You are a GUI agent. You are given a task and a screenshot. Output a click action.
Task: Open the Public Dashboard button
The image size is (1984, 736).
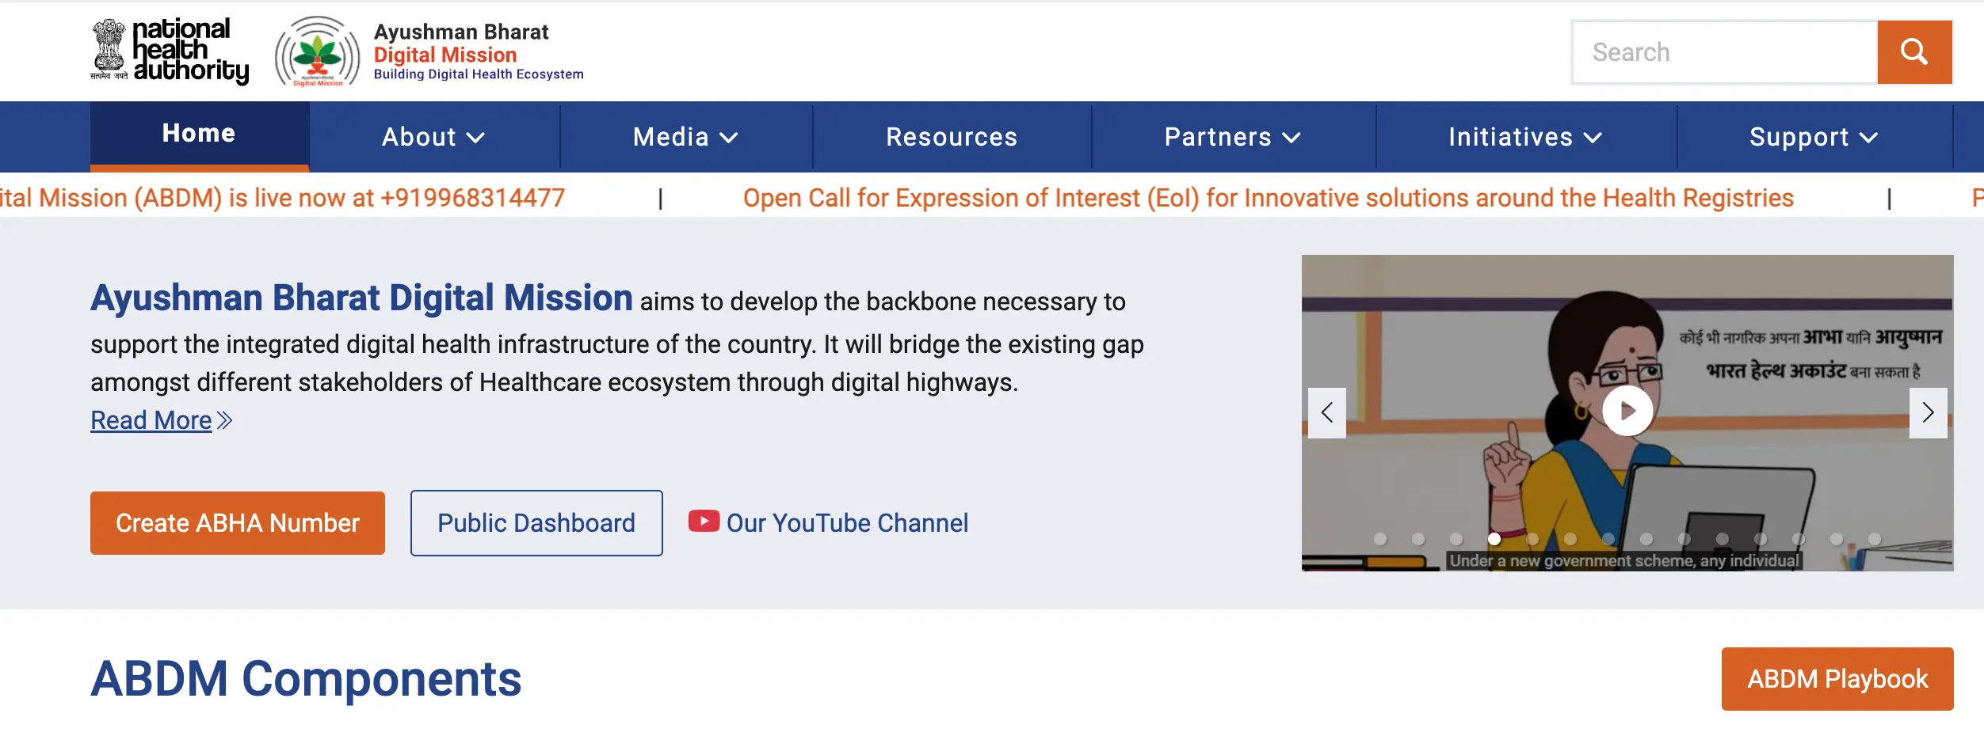click(536, 523)
